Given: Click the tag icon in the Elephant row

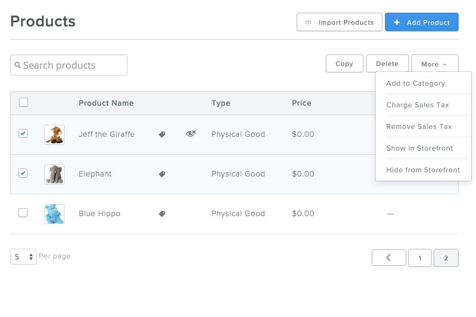Looking at the screenshot, I should click(x=162, y=174).
